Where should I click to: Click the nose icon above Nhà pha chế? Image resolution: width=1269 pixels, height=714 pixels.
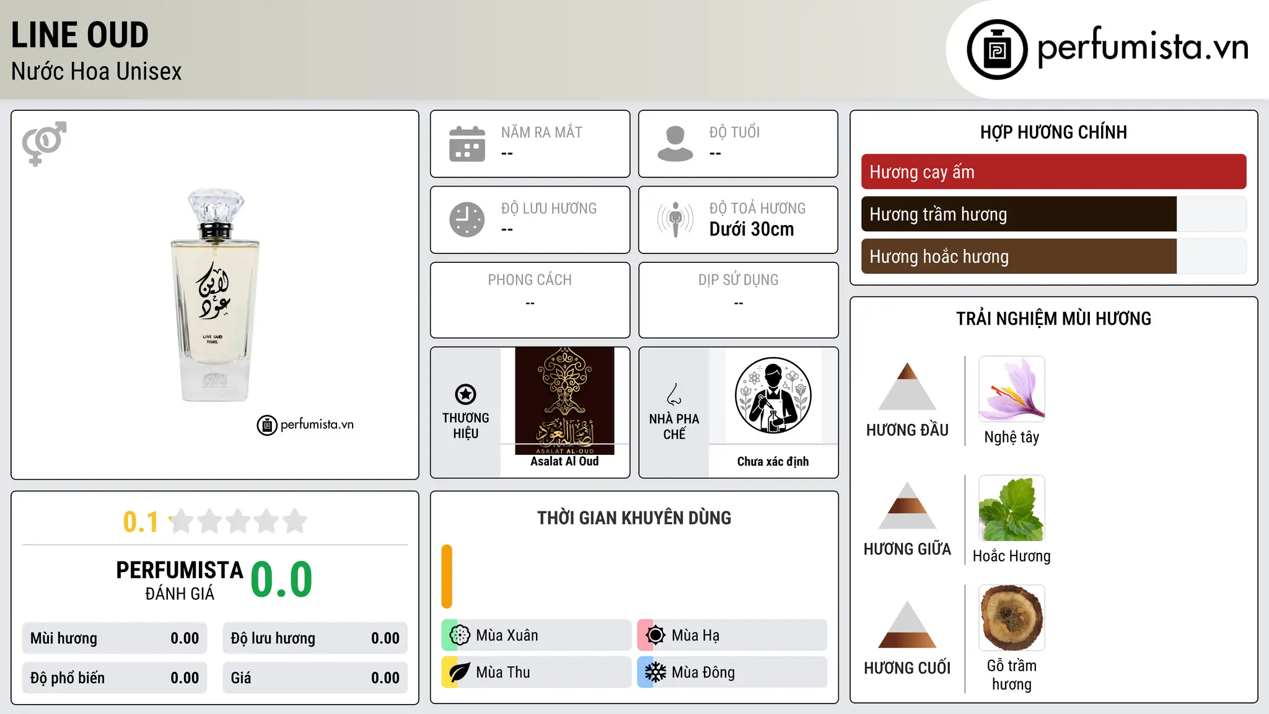coord(674,394)
